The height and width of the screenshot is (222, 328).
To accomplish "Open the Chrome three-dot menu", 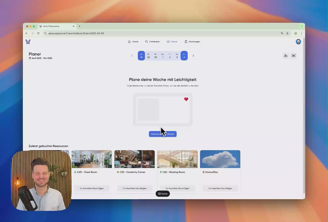I will (301, 33).
